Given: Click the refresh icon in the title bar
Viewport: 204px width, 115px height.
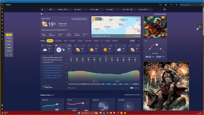Looking at the screenshot, I should pos(160,5).
